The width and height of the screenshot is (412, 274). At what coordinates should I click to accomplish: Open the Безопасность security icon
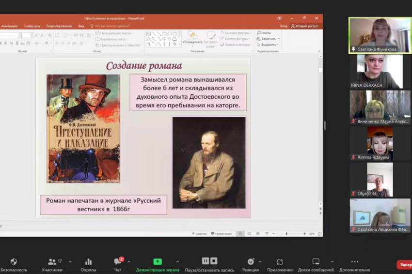[14, 262]
